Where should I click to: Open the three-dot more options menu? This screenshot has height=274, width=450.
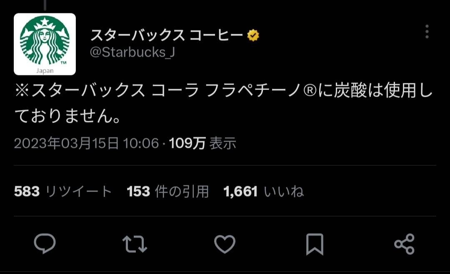(x=427, y=32)
